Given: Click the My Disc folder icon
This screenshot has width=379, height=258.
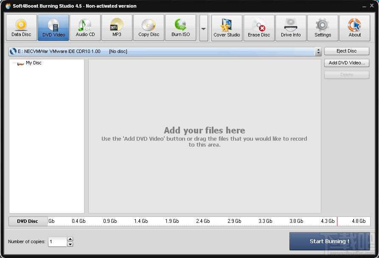Looking at the screenshot, I should 20,63.
